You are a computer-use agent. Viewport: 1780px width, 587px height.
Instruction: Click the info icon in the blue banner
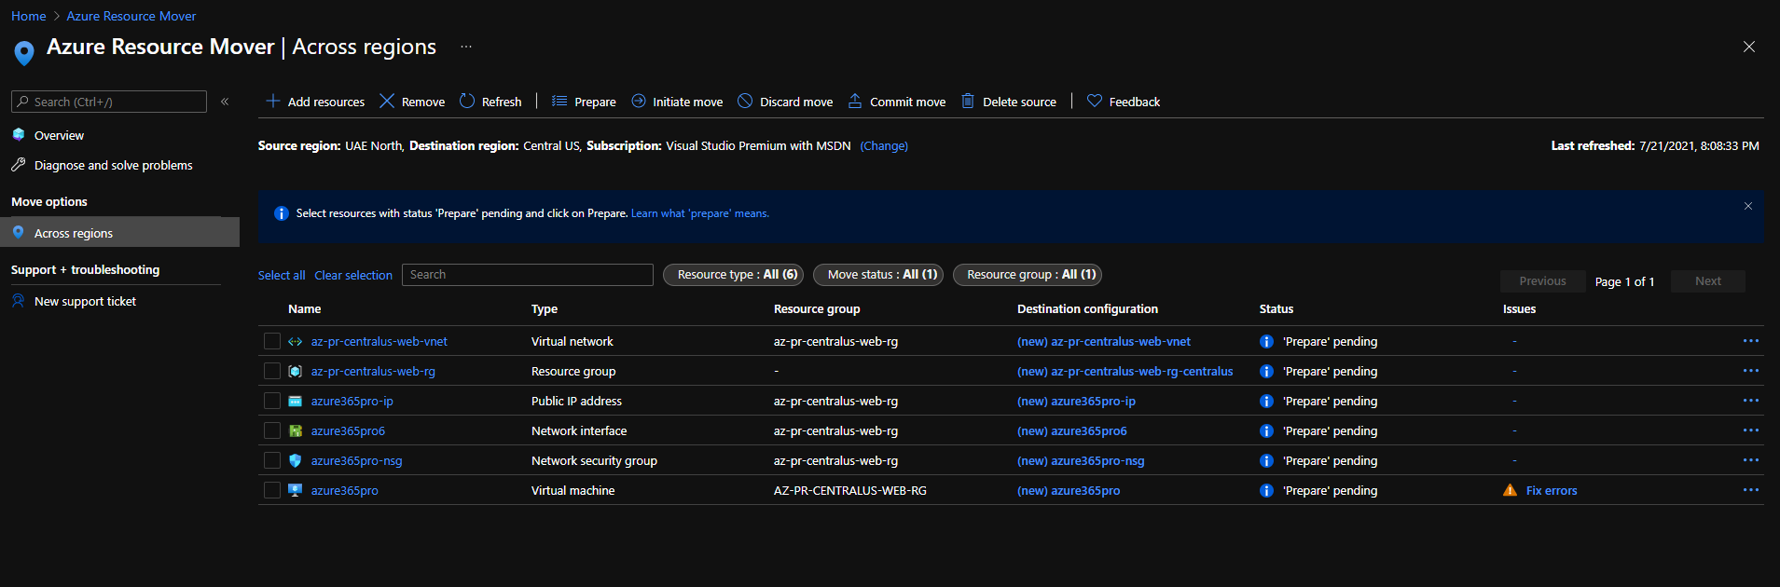[x=282, y=213]
